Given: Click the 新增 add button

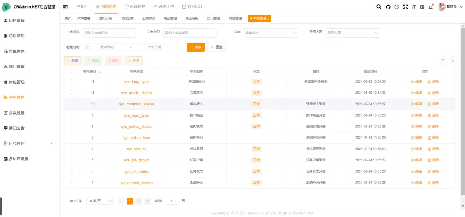Looking at the screenshot, I should click(x=73, y=61).
